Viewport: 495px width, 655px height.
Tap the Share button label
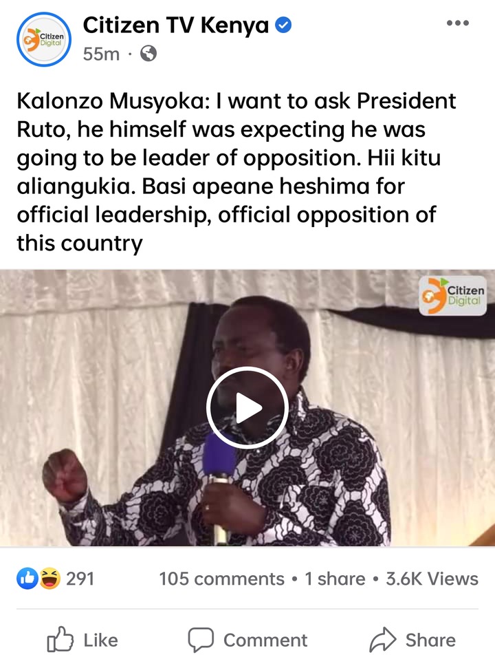(430, 640)
